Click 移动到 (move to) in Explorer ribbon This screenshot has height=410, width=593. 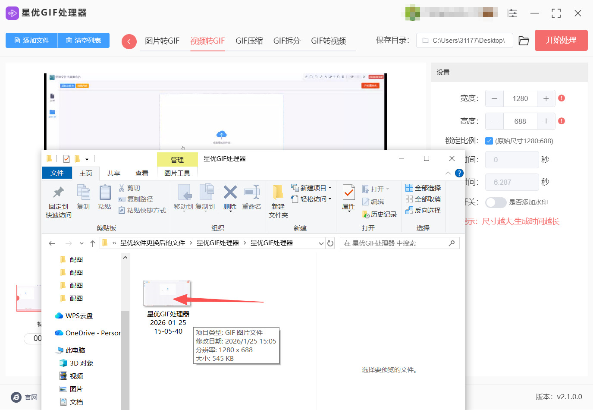pyautogui.click(x=184, y=198)
